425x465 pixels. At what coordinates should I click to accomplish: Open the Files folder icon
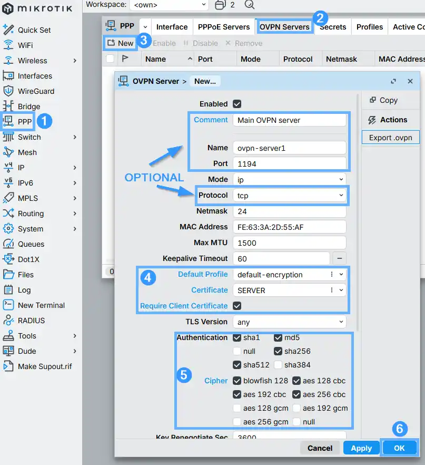(8, 274)
